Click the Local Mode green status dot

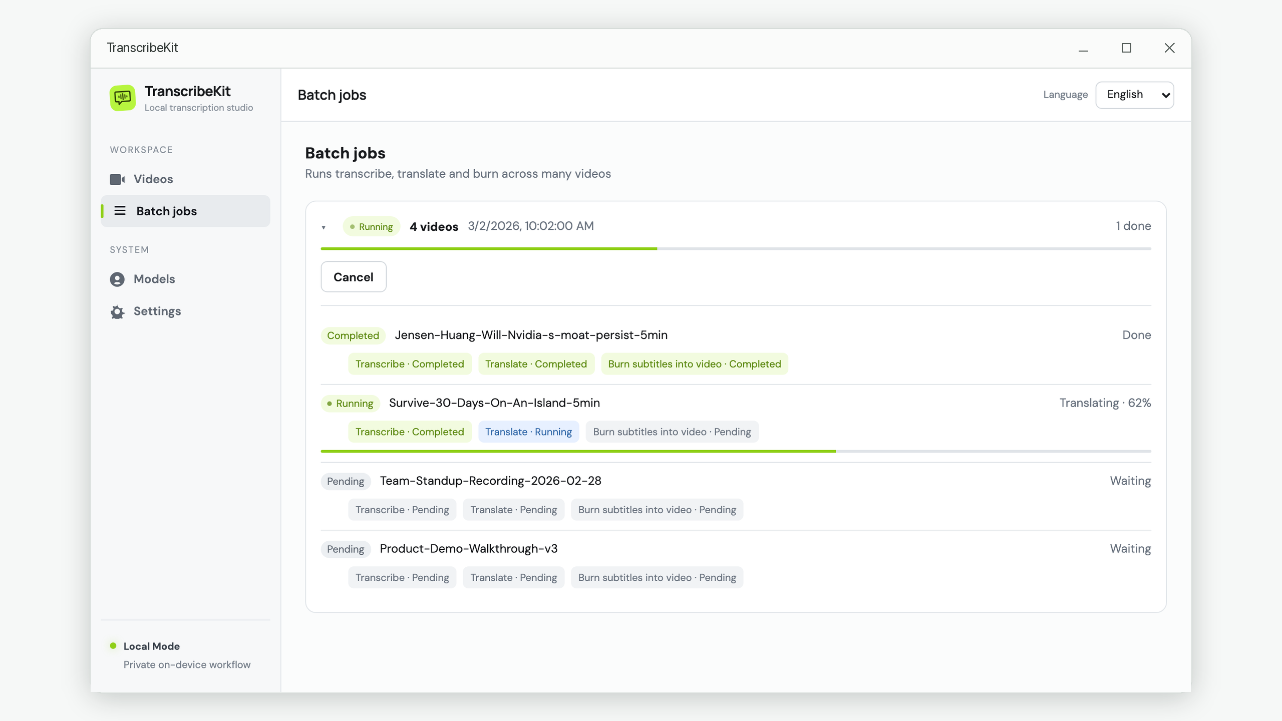pyautogui.click(x=113, y=646)
